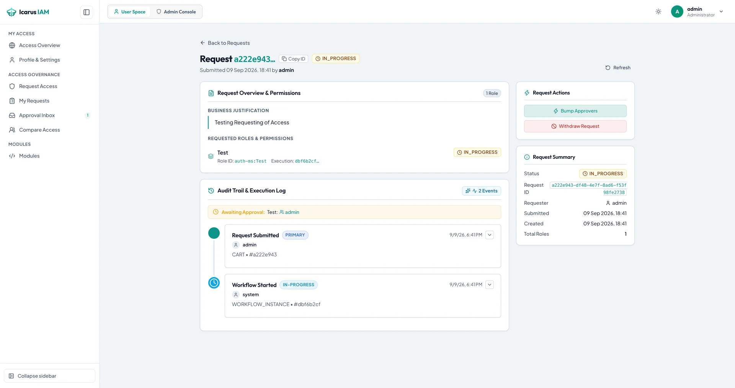
Task: Click execution ID dbf6b2cf
Action: point(307,161)
